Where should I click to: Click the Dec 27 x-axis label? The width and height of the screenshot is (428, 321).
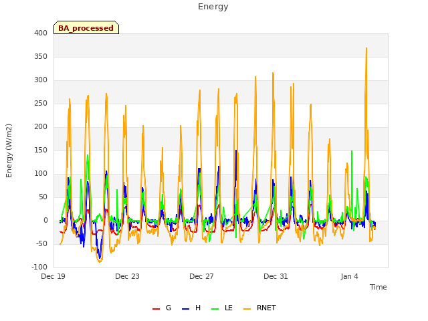(201, 276)
